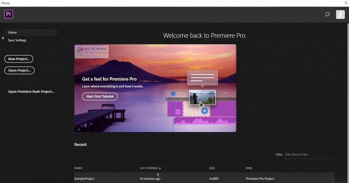Open Sync Settings in the sidebar
The image size is (349, 183).
click(x=17, y=40)
